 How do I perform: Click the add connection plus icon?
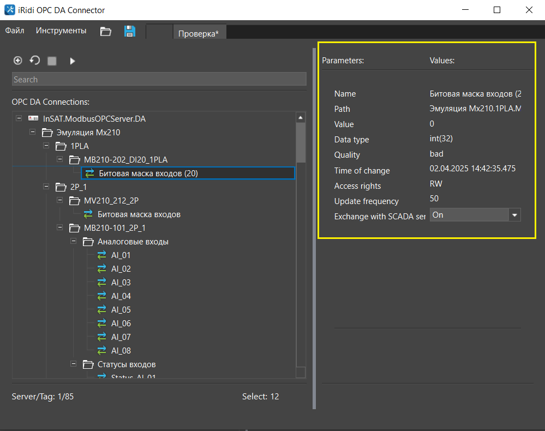point(17,61)
